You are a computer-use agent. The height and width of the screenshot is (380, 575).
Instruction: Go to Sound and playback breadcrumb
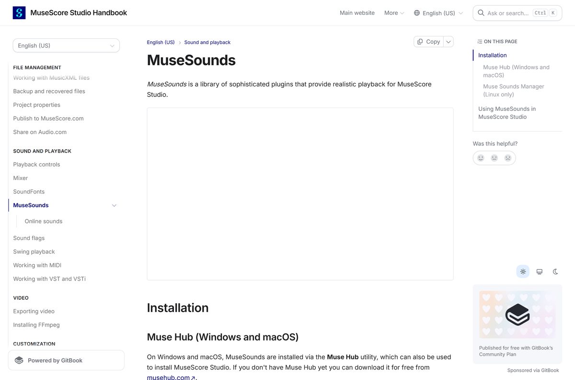[x=207, y=42]
